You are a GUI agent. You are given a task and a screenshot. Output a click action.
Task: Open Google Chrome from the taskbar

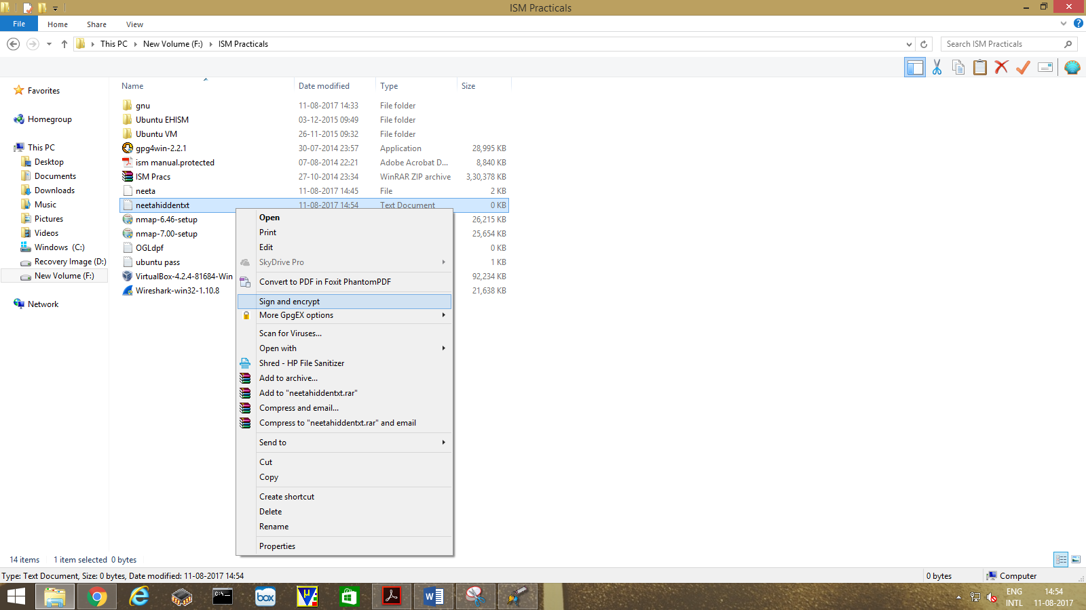click(x=97, y=596)
